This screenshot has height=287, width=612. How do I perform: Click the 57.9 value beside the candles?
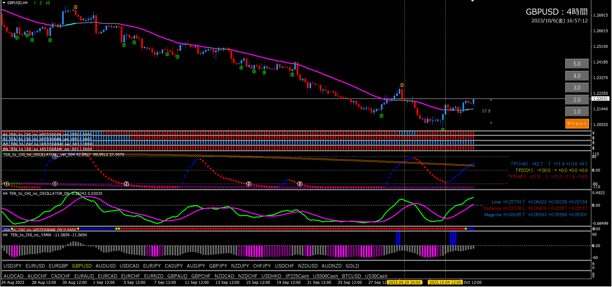[x=486, y=111]
